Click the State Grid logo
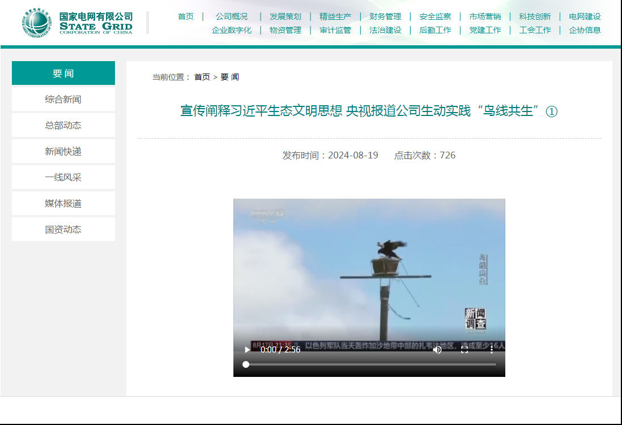Screen dimensions: 622x425 click(78, 23)
